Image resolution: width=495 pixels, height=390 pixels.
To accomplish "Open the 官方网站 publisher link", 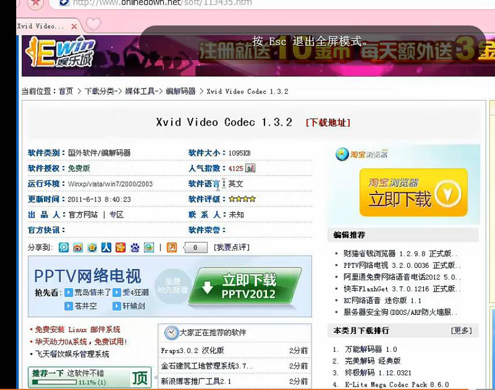I will click(83, 215).
